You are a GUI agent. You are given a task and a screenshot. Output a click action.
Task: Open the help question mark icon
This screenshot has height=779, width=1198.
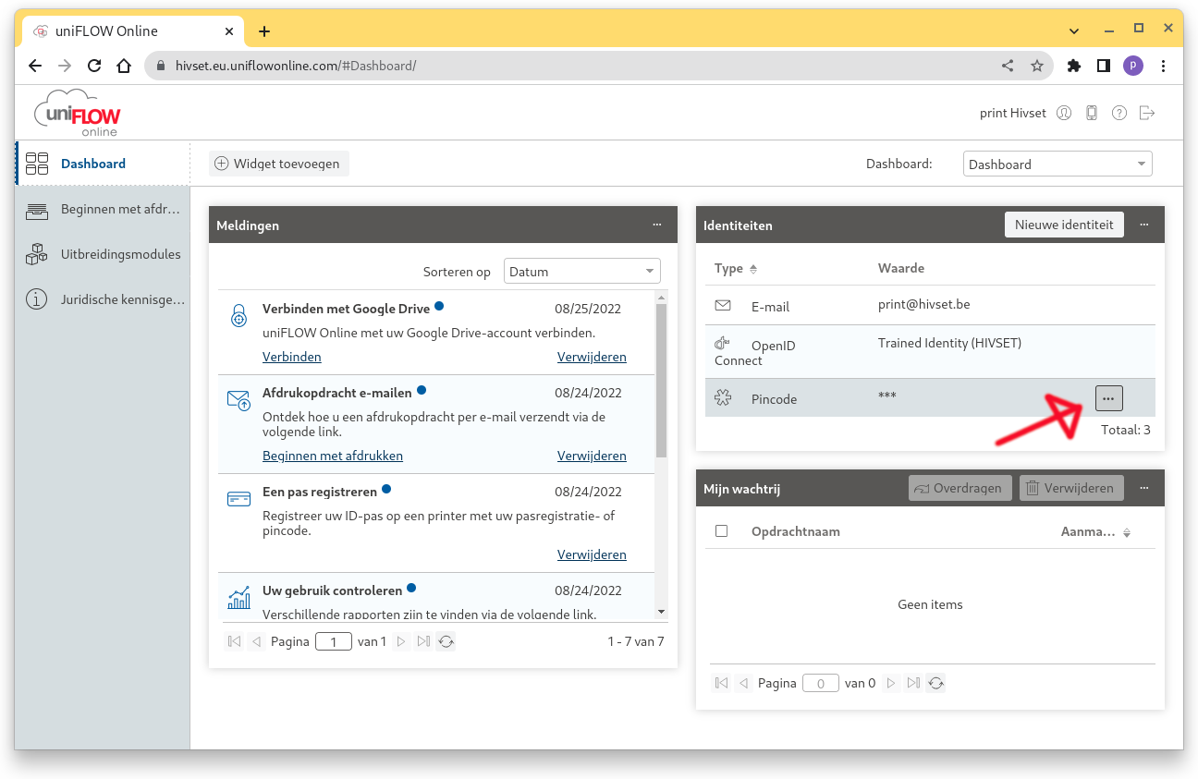1119,113
